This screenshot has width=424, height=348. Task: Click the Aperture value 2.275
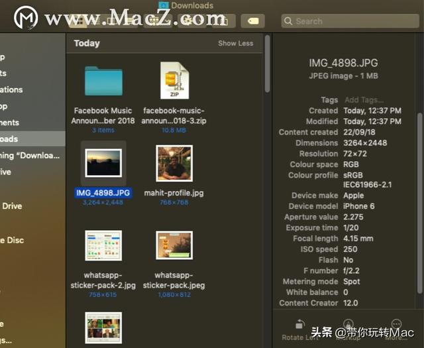point(353,217)
